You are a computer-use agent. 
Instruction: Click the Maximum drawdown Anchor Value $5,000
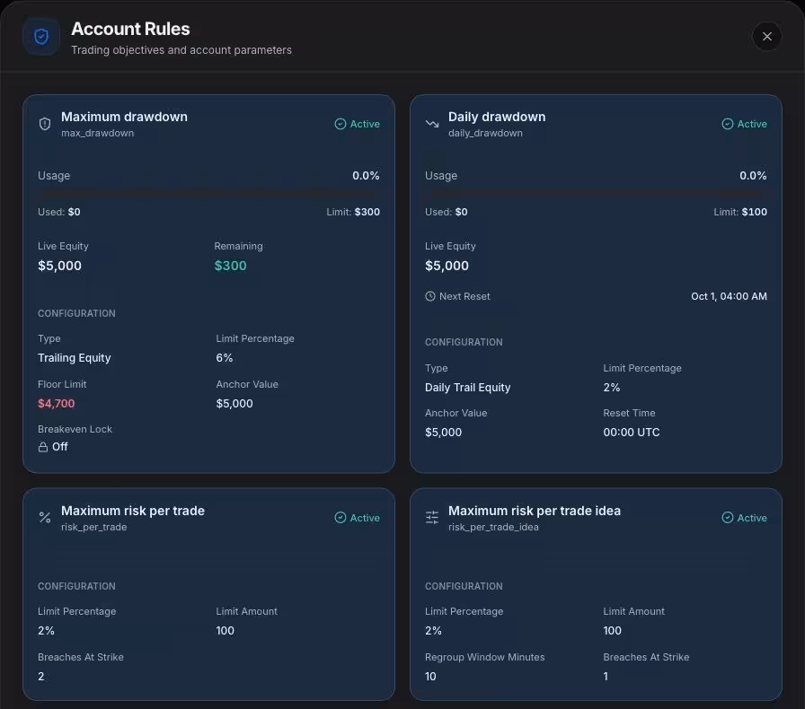click(234, 404)
